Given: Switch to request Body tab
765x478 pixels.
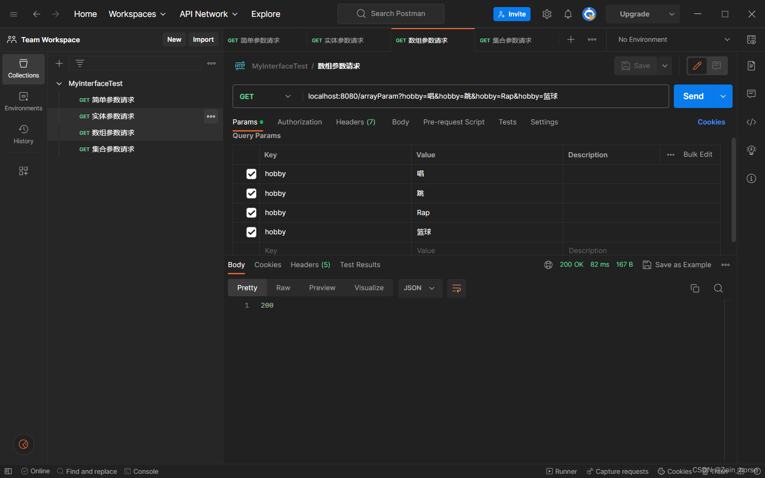Looking at the screenshot, I should click(x=400, y=122).
